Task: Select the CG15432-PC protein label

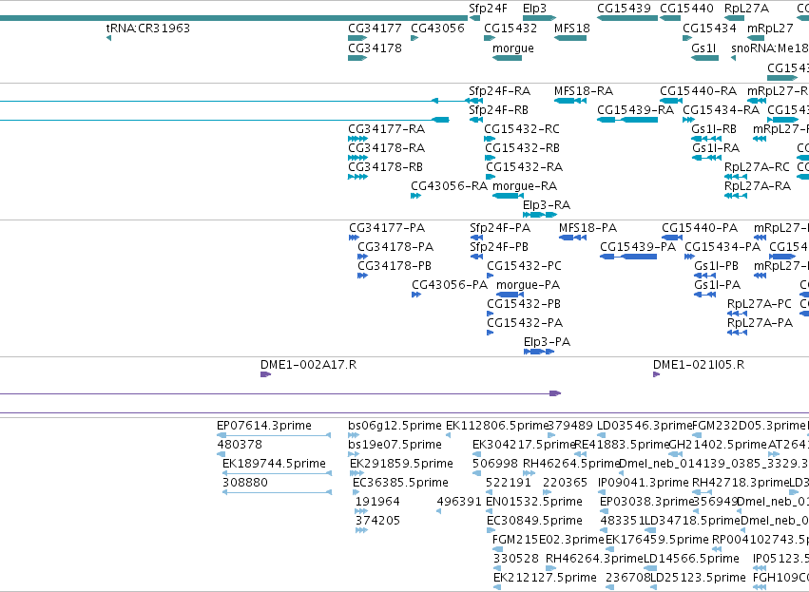Action: (x=524, y=267)
